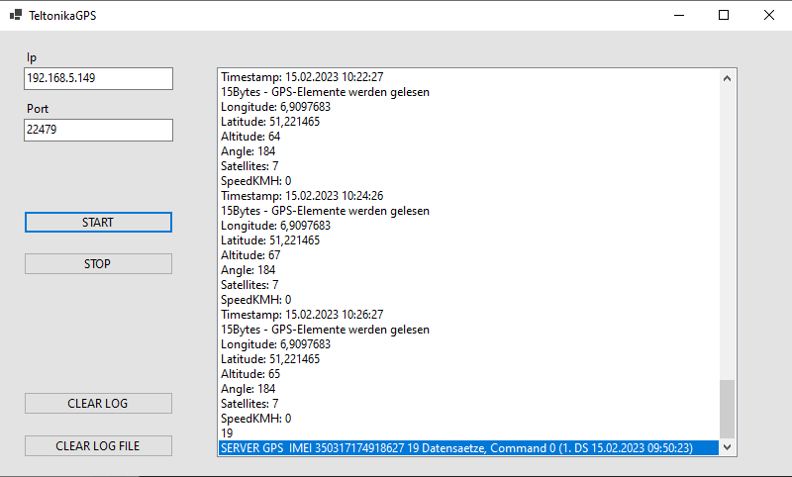This screenshot has width=792, height=477.
Task: Click the log list scrollbar thumb
Action: pyautogui.click(x=727, y=409)
